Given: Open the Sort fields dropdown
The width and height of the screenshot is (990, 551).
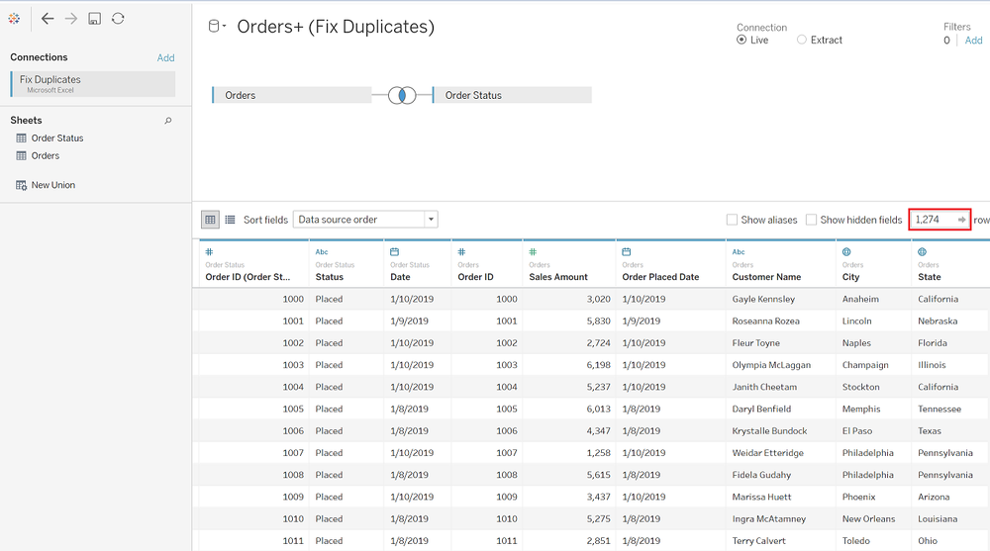Looking at the screenshot, I should (x=365, y=220).
